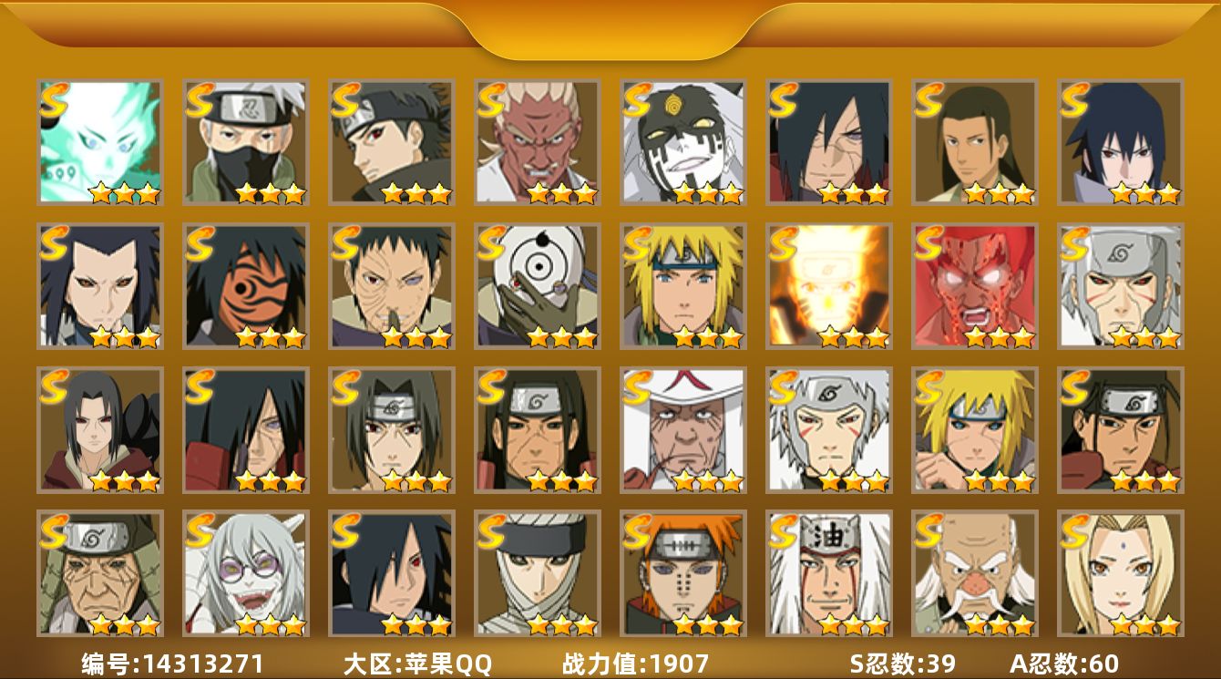Choose the red-skinned Eight Gates Guy portrait

tap(975, 286)
